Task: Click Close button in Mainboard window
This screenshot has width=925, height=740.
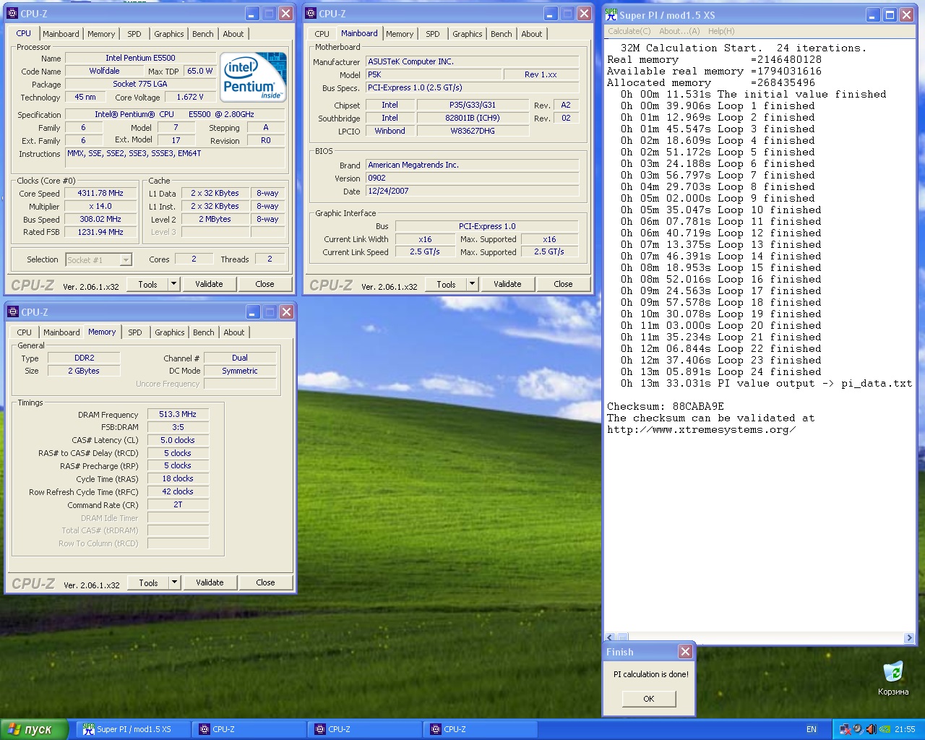Action: click(563, 284)
